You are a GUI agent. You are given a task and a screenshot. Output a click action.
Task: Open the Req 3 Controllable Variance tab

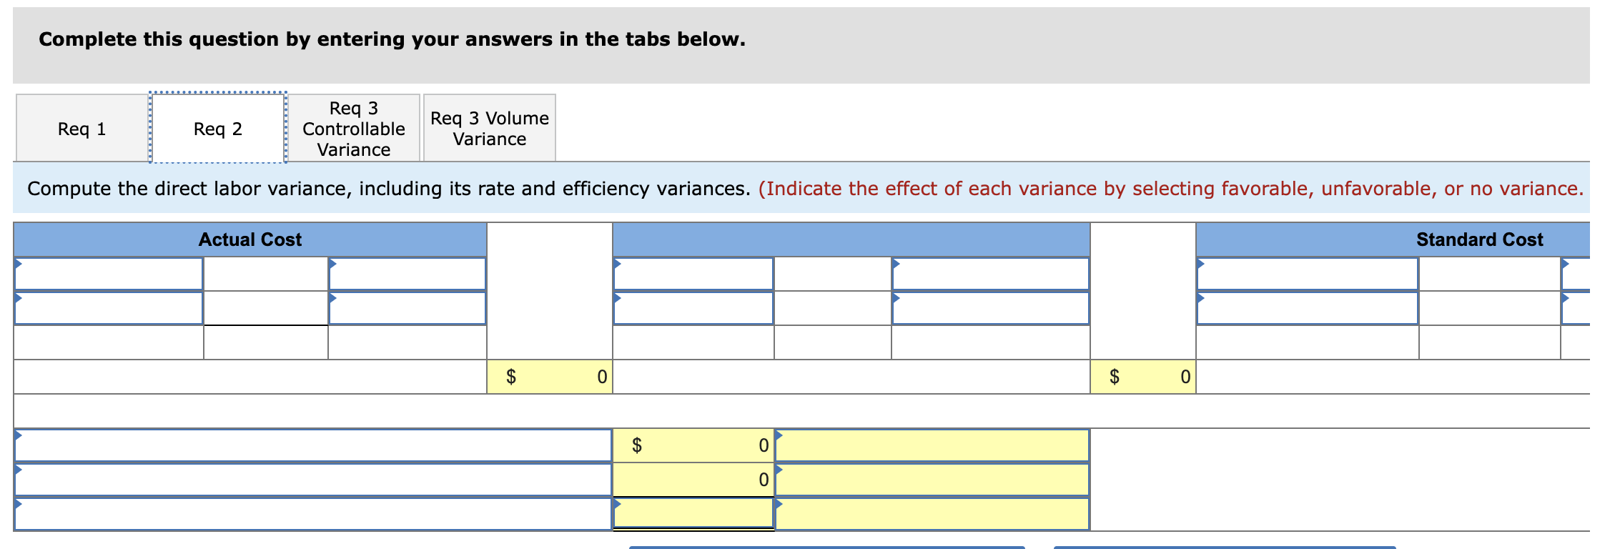tap(353, 127)
